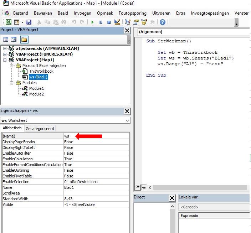The image size is (251, 233).
Task: Toggle Design Mode icon in toolbar
Action: coord(117,22)
